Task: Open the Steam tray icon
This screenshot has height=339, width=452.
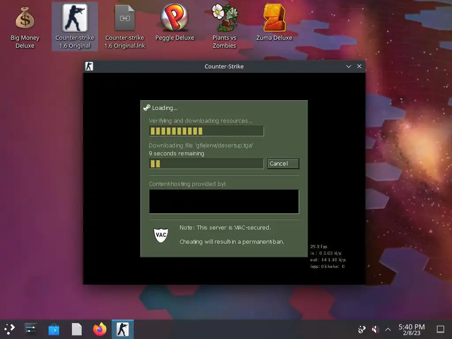Action: pyautogui.click(x=362, y=329)
